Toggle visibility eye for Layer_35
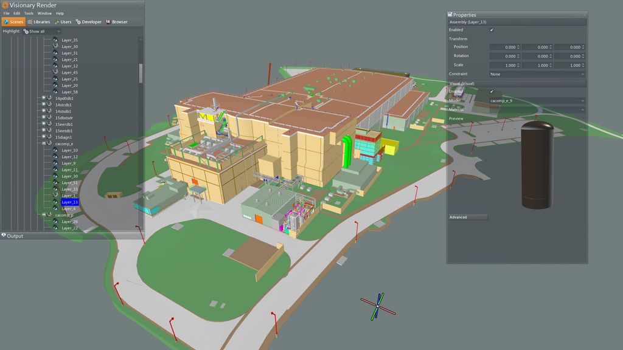This screenshot has height=350, width=623. pos(55,39)
